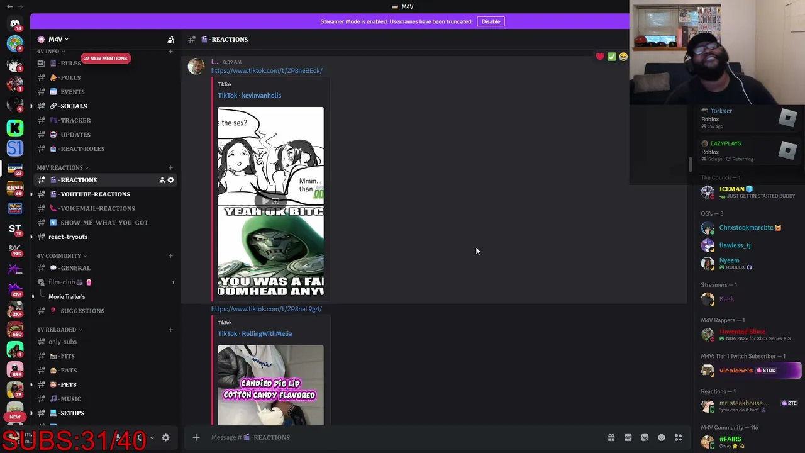Screen dimensions: 805x453
Task: Open the sticker picker
Action: point(645,437)
